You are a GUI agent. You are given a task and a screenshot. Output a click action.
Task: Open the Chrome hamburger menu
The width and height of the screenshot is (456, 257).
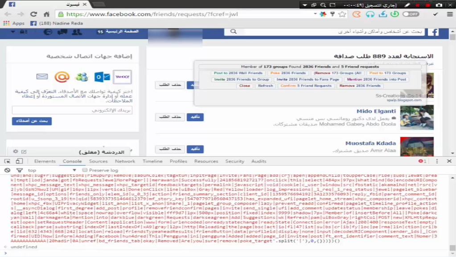point(450,14)
